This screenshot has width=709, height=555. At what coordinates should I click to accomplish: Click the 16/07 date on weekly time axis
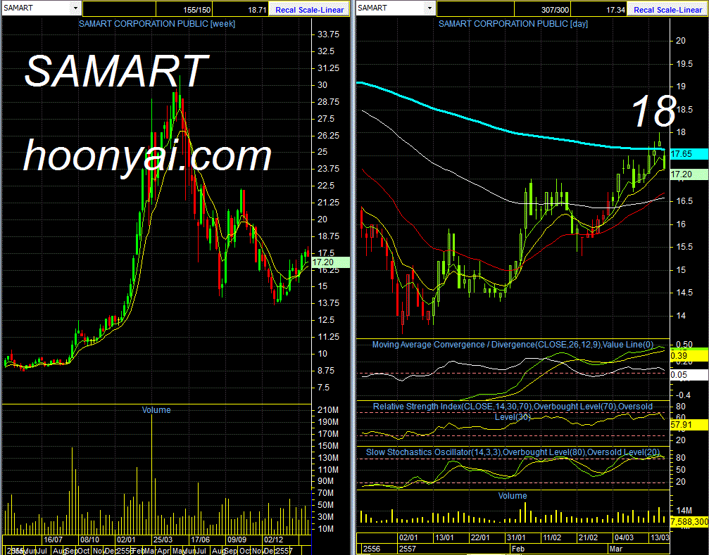tap(52, 540)
